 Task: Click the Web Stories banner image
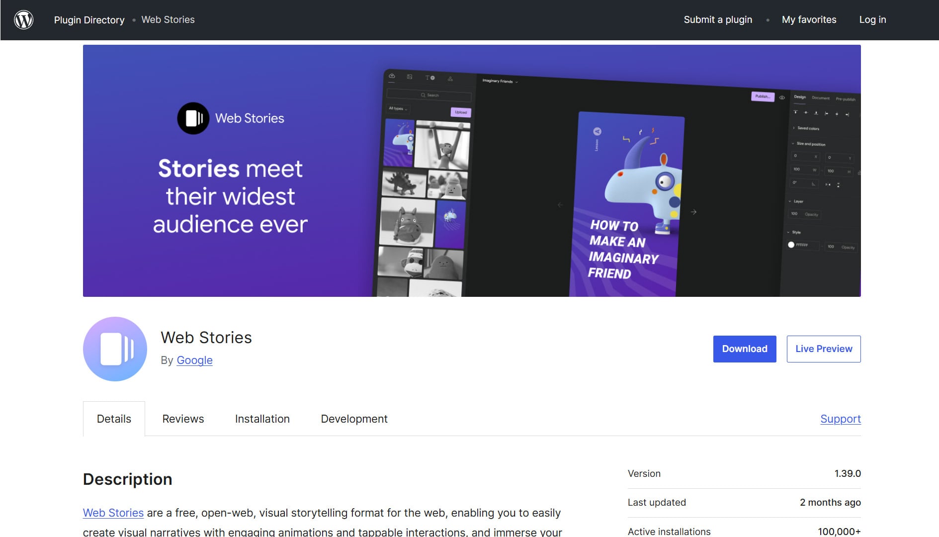click(472, 171)
